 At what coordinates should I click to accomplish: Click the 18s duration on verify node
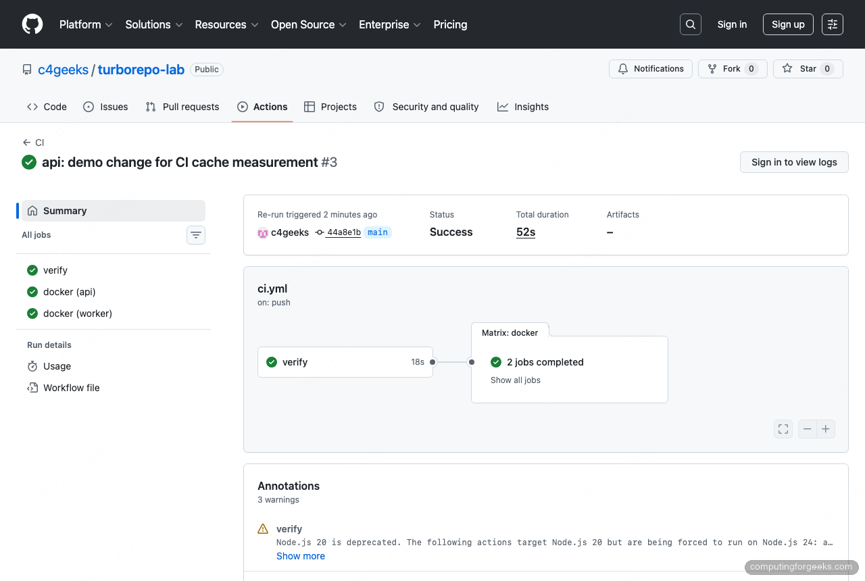point(418,362)
